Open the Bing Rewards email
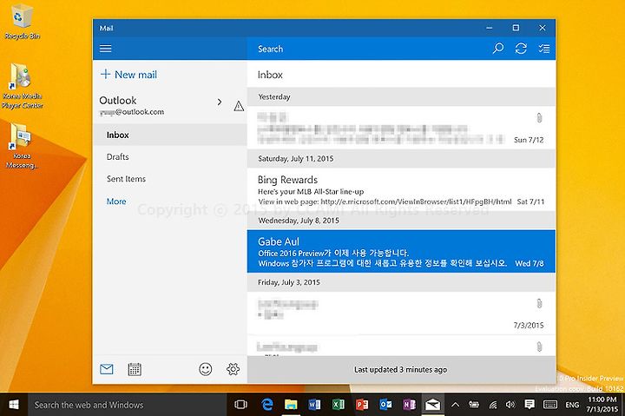This screenshot has height=416, width=625. tap(401, 190)
